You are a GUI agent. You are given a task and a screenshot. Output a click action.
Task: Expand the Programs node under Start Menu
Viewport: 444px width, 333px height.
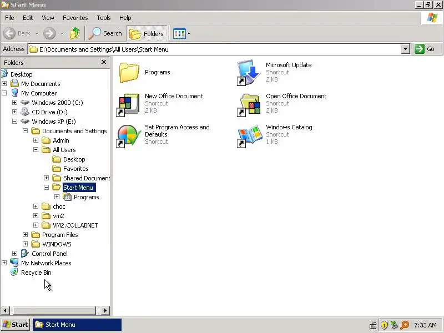click(57, 197)
